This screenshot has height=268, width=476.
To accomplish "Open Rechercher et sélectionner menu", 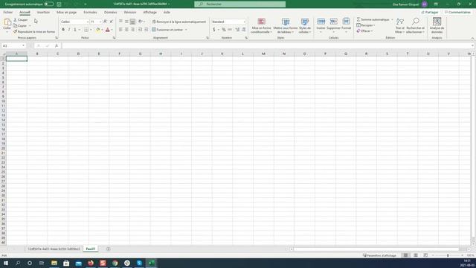I will (415, 25).
